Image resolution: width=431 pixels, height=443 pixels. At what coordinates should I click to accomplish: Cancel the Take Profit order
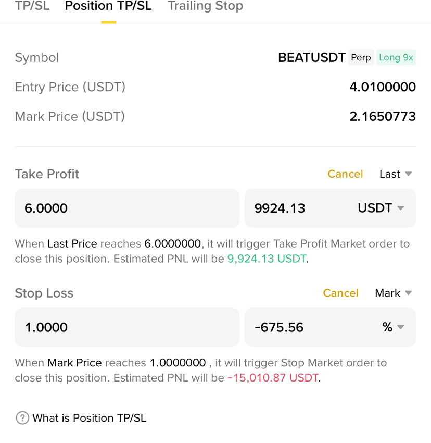pos(345,174)
